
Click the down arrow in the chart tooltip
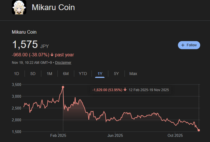125,90
